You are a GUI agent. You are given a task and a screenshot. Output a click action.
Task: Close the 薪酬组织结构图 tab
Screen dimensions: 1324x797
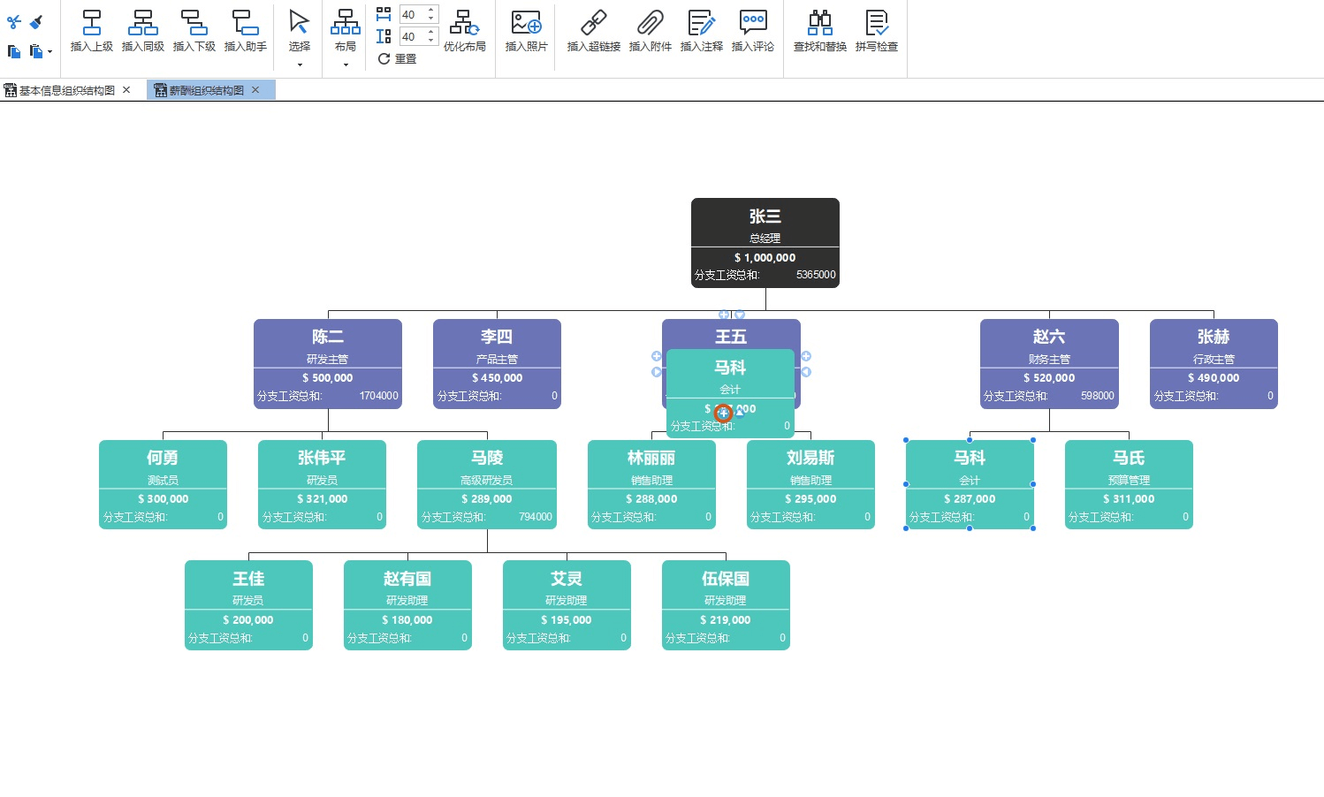(x=255, y=90)
